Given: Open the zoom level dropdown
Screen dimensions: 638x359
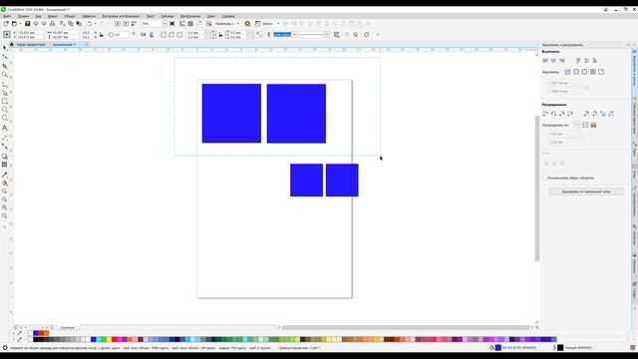Looking at the screenshot, I should point(164,24).
